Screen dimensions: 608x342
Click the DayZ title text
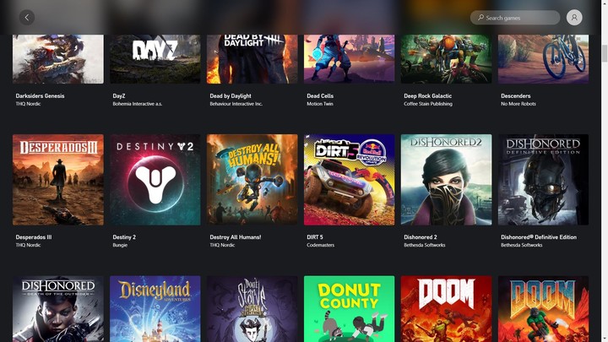point(119,95)
